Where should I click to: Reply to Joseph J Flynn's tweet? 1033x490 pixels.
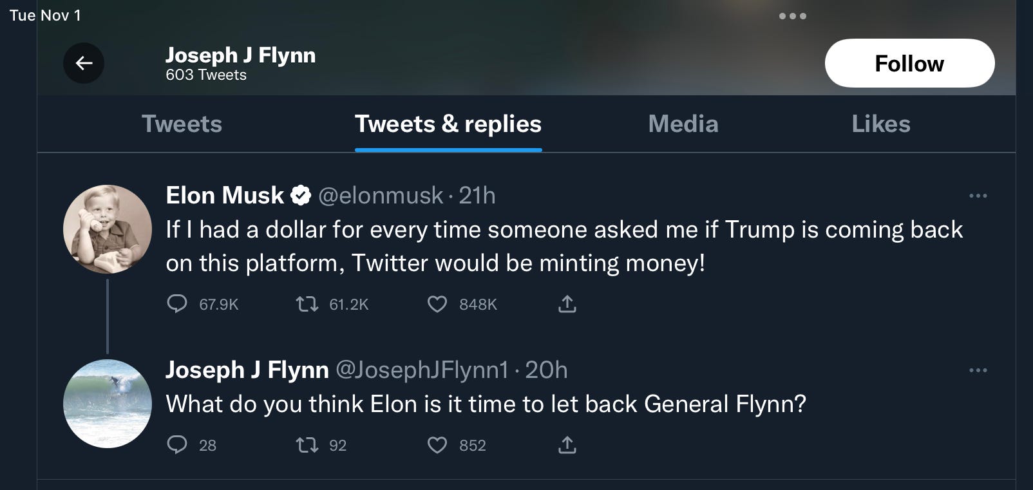[177, 444]
